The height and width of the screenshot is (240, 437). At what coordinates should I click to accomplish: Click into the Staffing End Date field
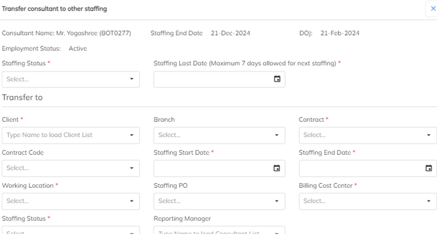[362, 168]
